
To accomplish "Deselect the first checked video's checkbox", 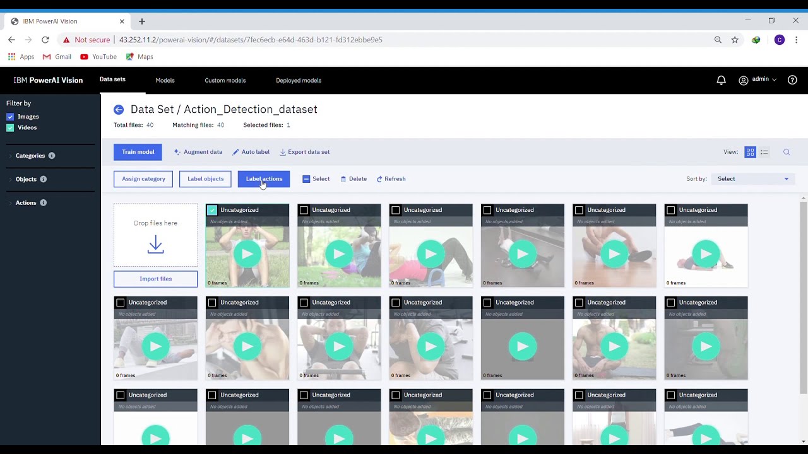I will click(x=212, y=210).
